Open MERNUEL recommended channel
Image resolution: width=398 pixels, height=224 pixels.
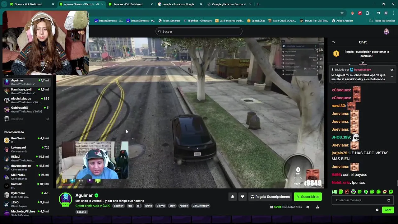pos(26,177)
